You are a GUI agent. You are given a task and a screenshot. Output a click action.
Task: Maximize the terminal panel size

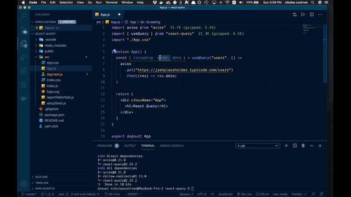[312, 146]
